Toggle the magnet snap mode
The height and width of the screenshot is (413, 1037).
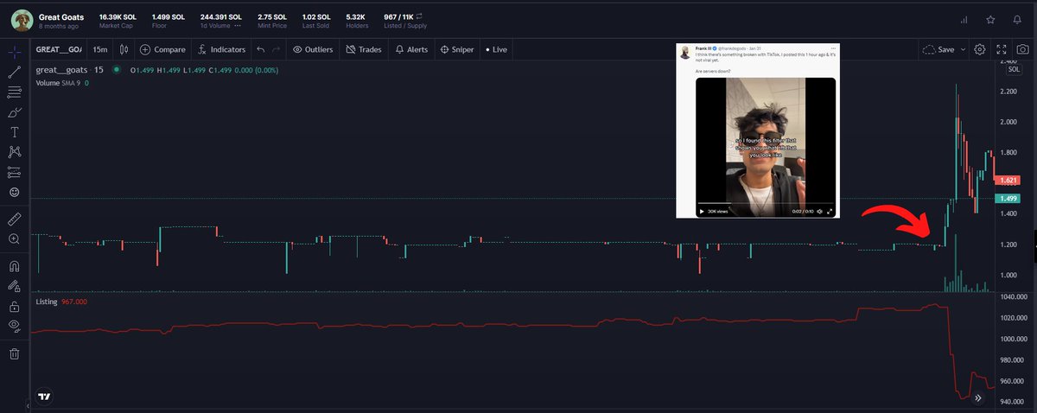tap(14, 266)
